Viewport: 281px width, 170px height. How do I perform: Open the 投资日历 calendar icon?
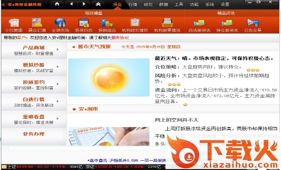point(84,23)
